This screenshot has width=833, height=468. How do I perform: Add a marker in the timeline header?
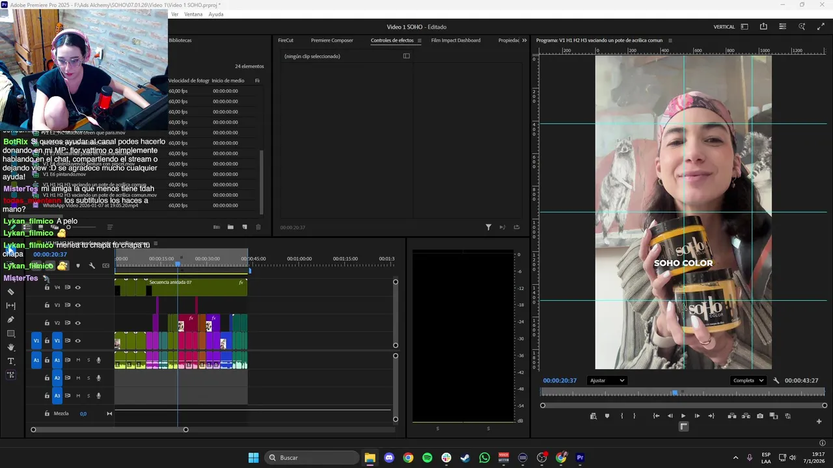(78, 265)
